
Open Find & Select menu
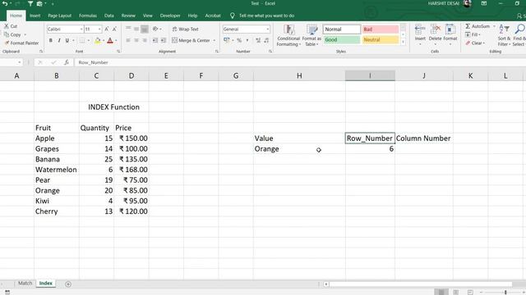tap(519, 35)
